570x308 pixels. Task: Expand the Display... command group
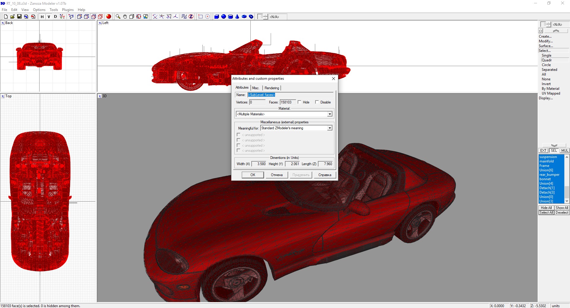click(546, 98)
